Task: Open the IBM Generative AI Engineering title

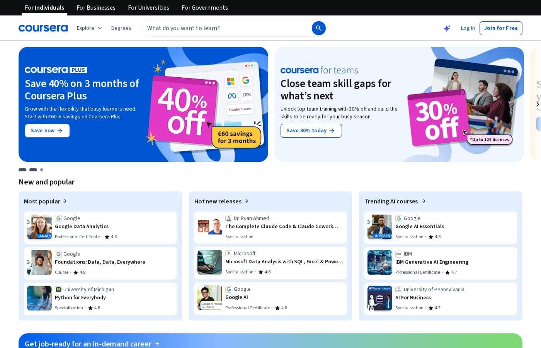Action: [432, 262]
